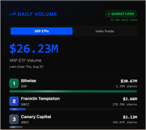This screenshot has height=130, width=146.
Task: Open the Franklin Templeton fund name
Action: pos(40,99)
